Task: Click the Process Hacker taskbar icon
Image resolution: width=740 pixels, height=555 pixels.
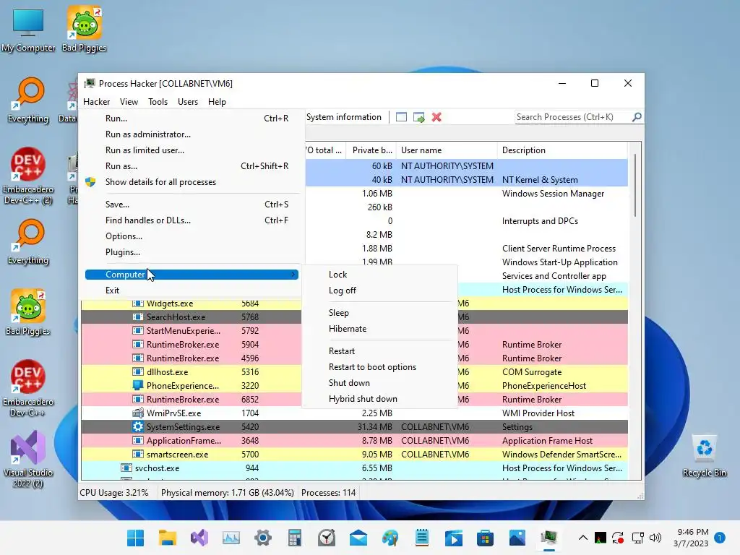Action: pos(549,538)
